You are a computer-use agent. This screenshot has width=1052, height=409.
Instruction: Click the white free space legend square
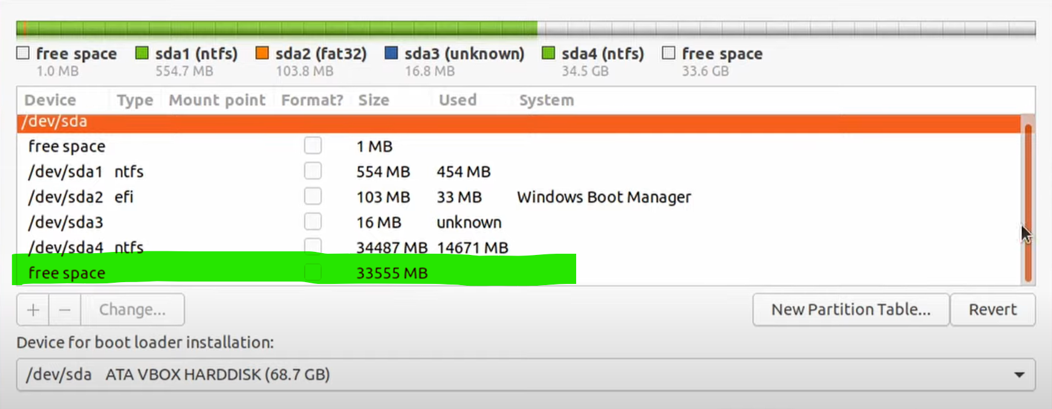point(22,53)
